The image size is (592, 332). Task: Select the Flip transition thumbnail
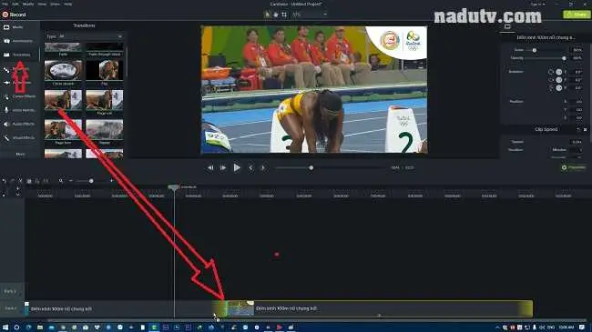[105, 72]
